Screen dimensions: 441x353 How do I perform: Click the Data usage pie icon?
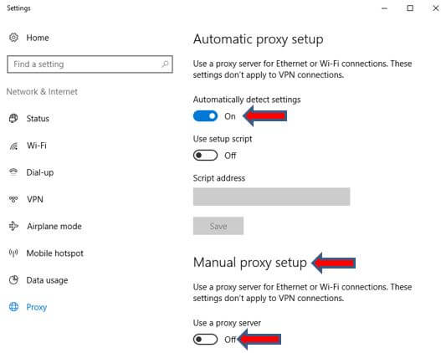(13, 280)
